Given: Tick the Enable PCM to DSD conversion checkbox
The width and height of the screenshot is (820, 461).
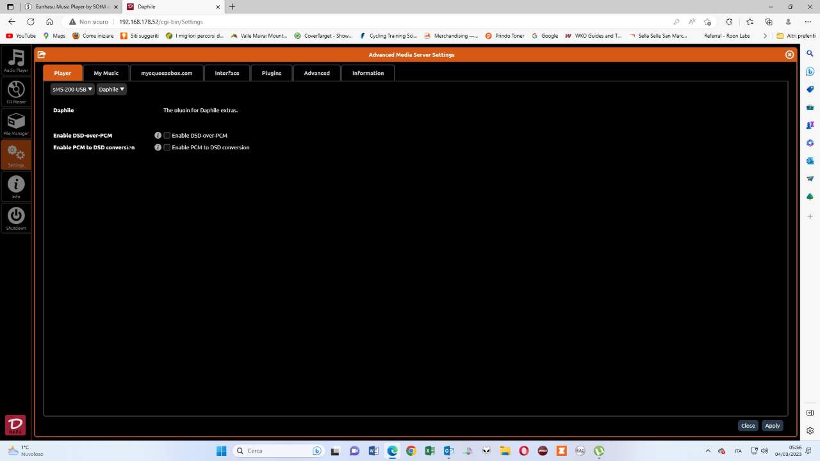Looking at the screenshot, I should click(167, 147).
